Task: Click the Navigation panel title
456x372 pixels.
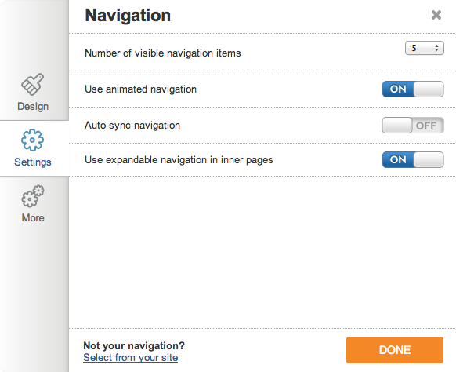Action: click(x=128, y=16)
